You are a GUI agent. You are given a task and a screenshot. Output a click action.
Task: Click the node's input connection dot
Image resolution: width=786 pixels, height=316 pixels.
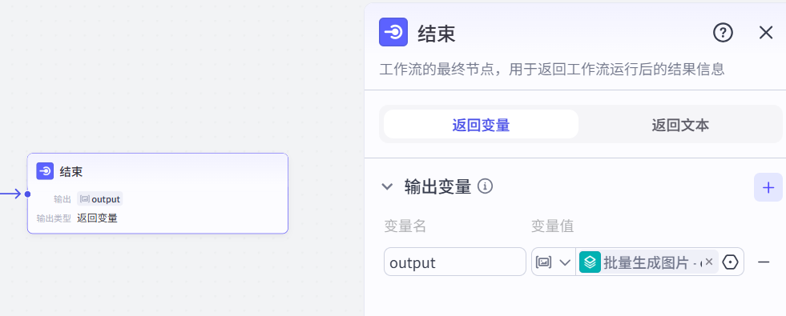(27, 194)
